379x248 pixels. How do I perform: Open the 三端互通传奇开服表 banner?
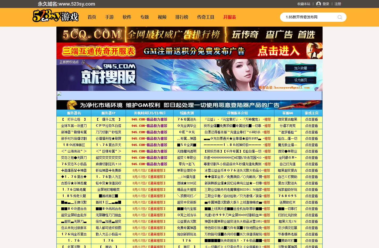tap(190, 51)
